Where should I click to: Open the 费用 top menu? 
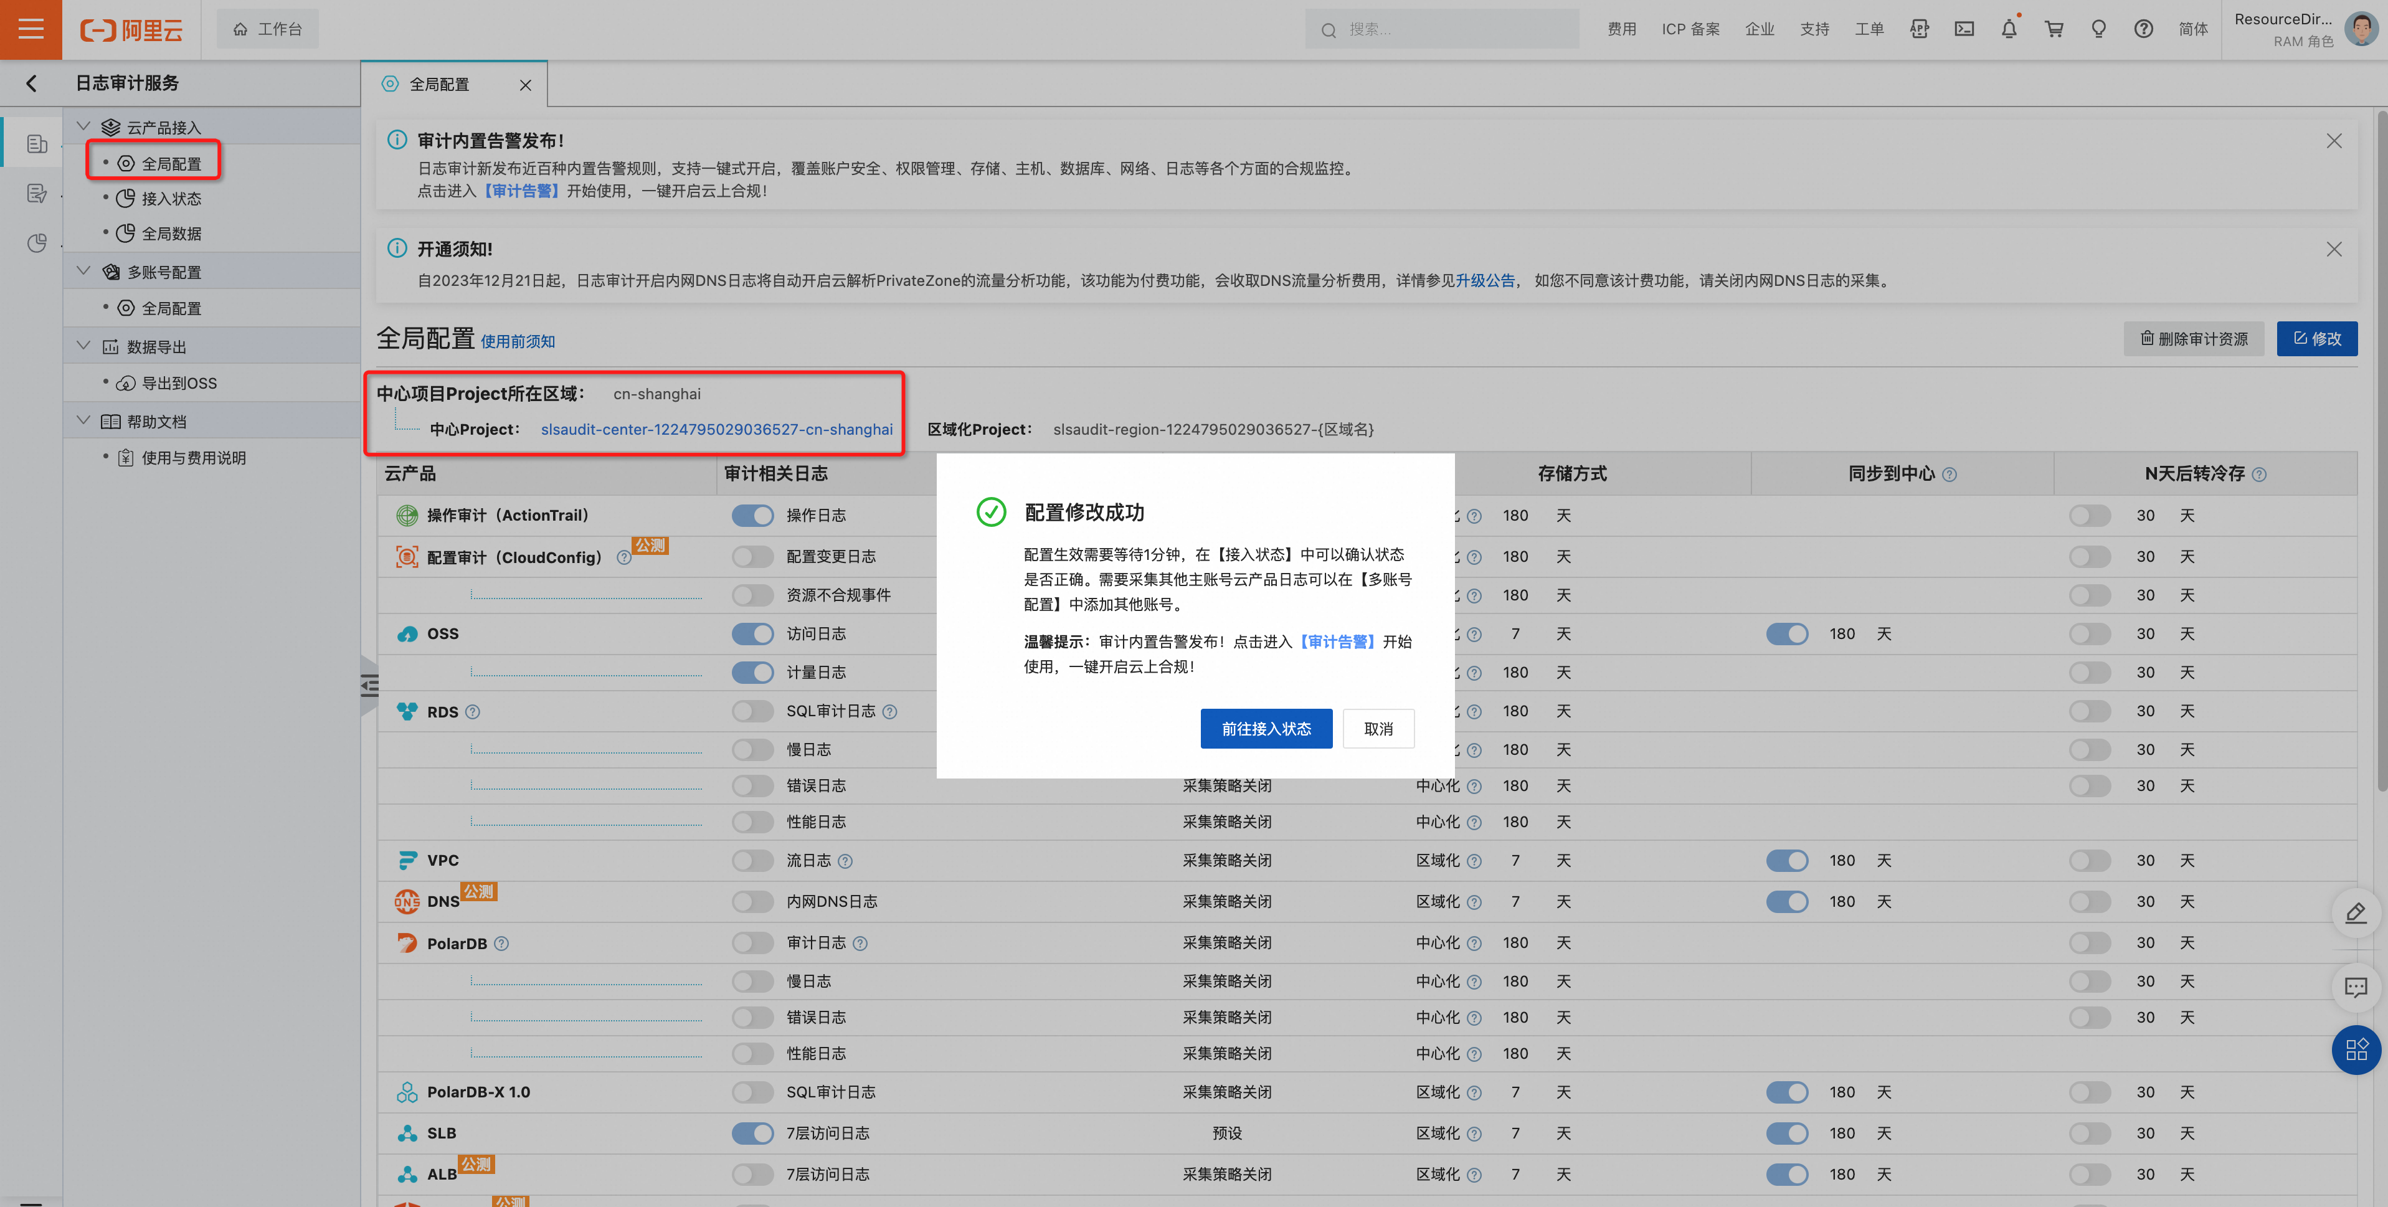click(1621, 30)
